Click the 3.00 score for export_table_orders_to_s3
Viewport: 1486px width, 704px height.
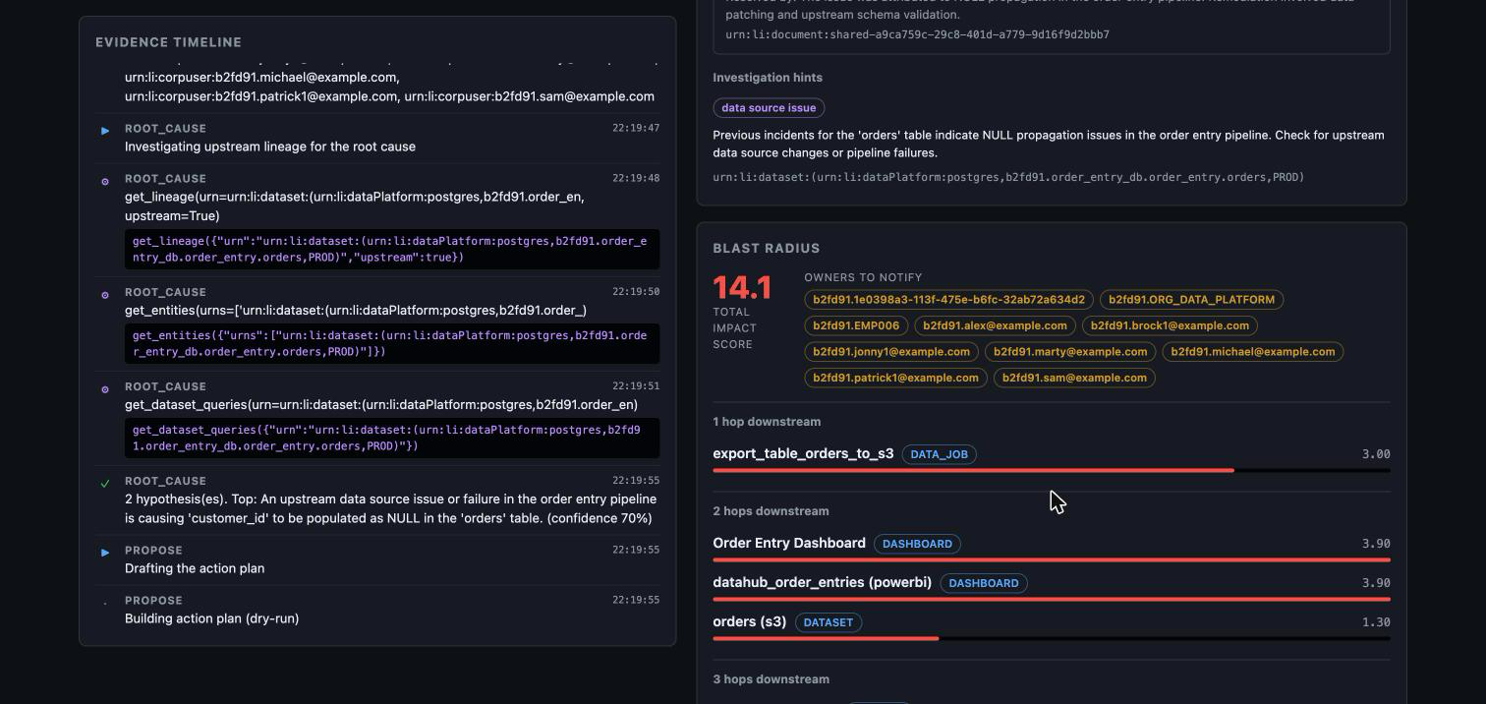click(1376, 454)
